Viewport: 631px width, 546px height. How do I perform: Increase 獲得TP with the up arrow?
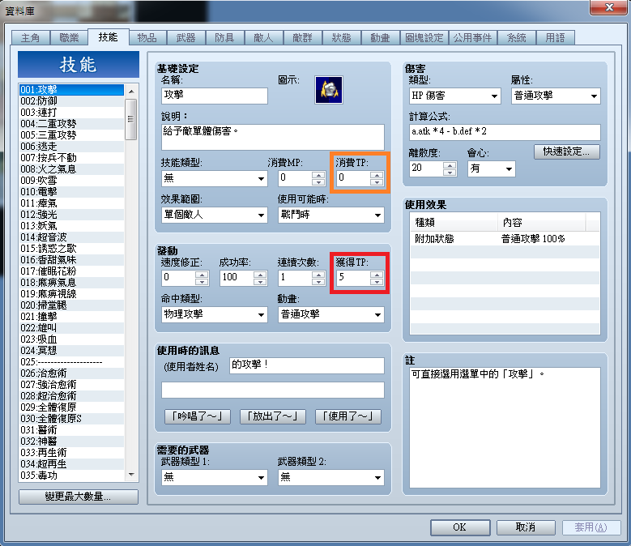point(377,274)
